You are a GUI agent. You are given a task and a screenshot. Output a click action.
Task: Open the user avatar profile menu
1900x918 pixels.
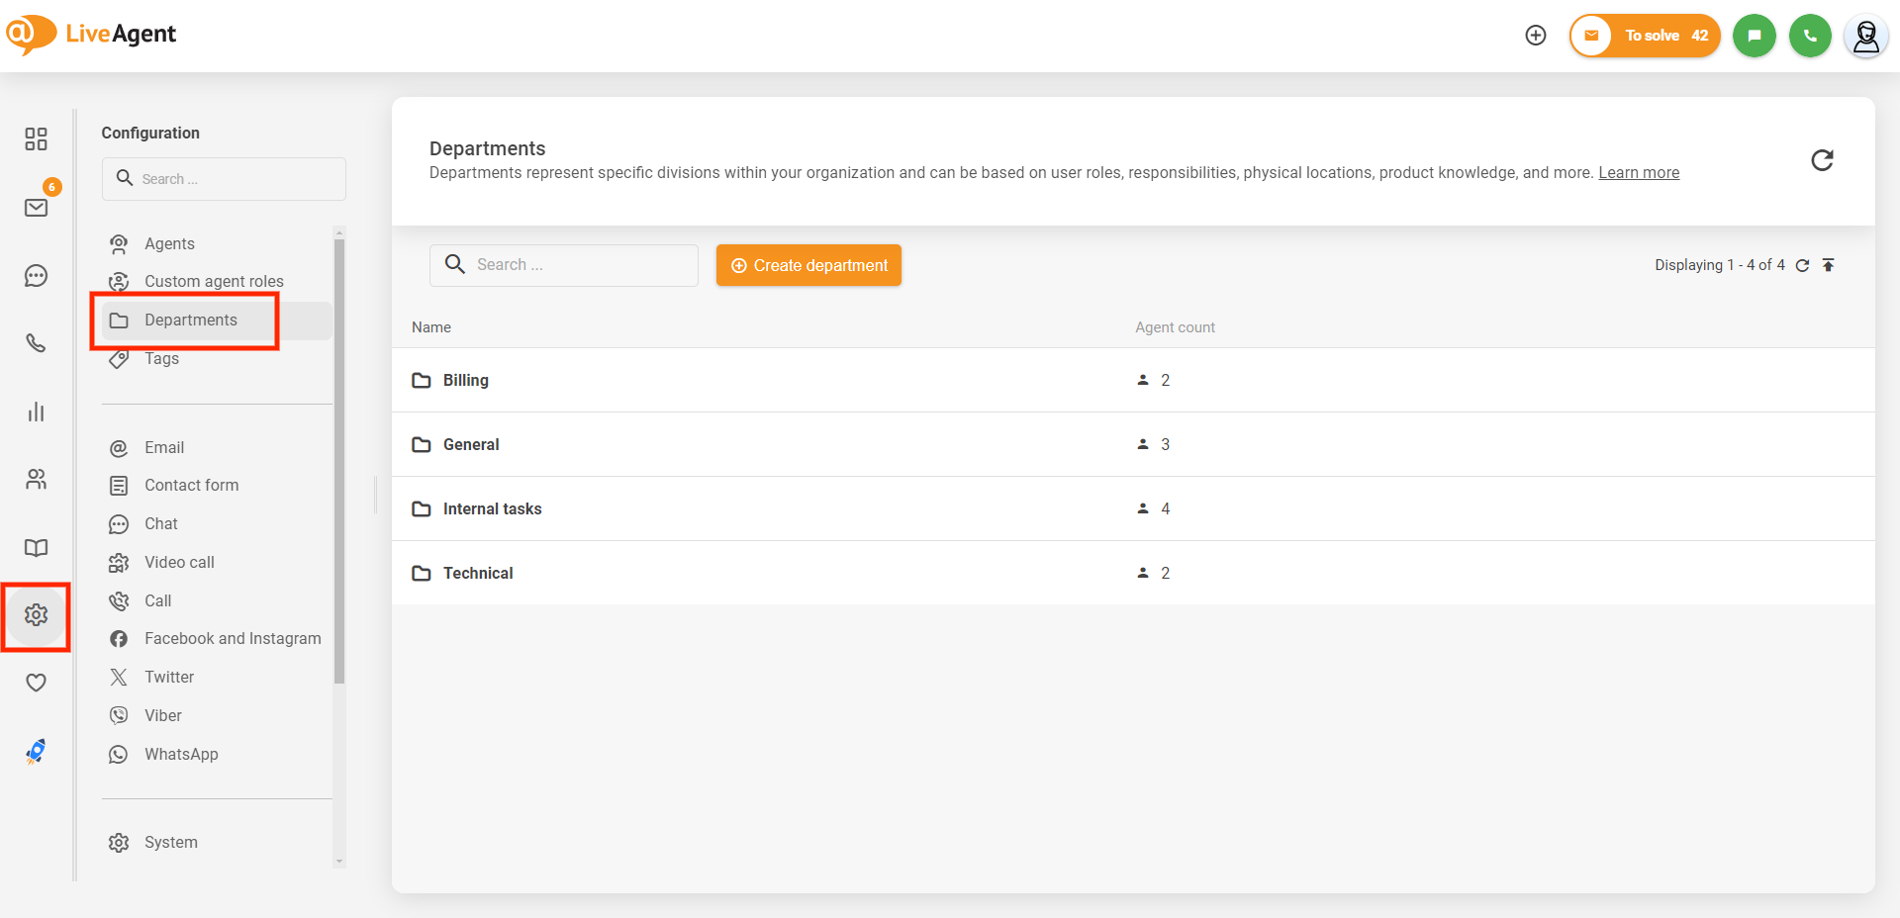[x=1865, y=37]
